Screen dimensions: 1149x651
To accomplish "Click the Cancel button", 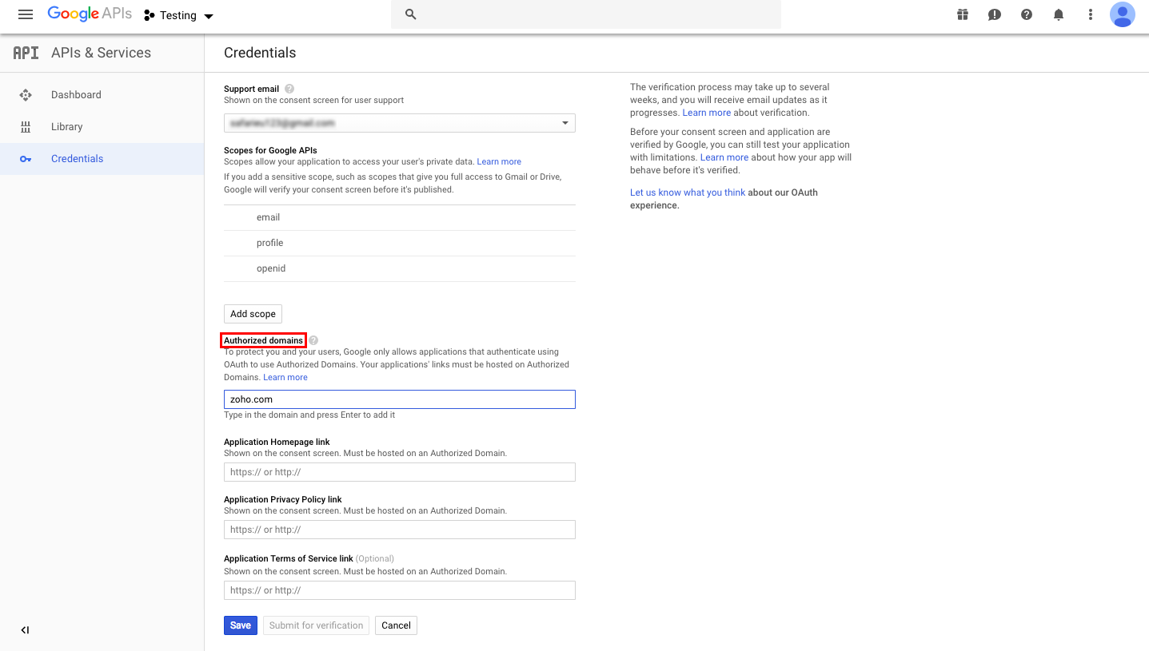I will (396, 625).
